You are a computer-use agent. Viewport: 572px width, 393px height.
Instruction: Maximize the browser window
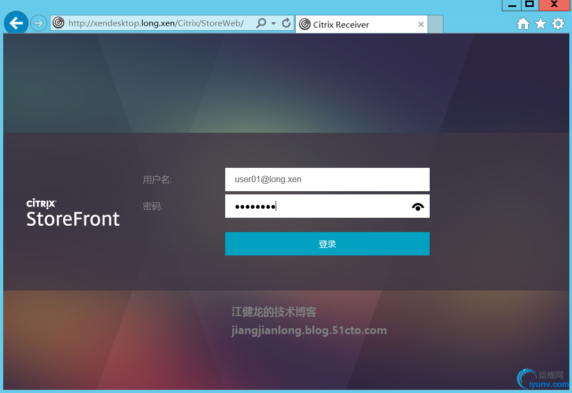pyautogui.click(x=530, y=5)
